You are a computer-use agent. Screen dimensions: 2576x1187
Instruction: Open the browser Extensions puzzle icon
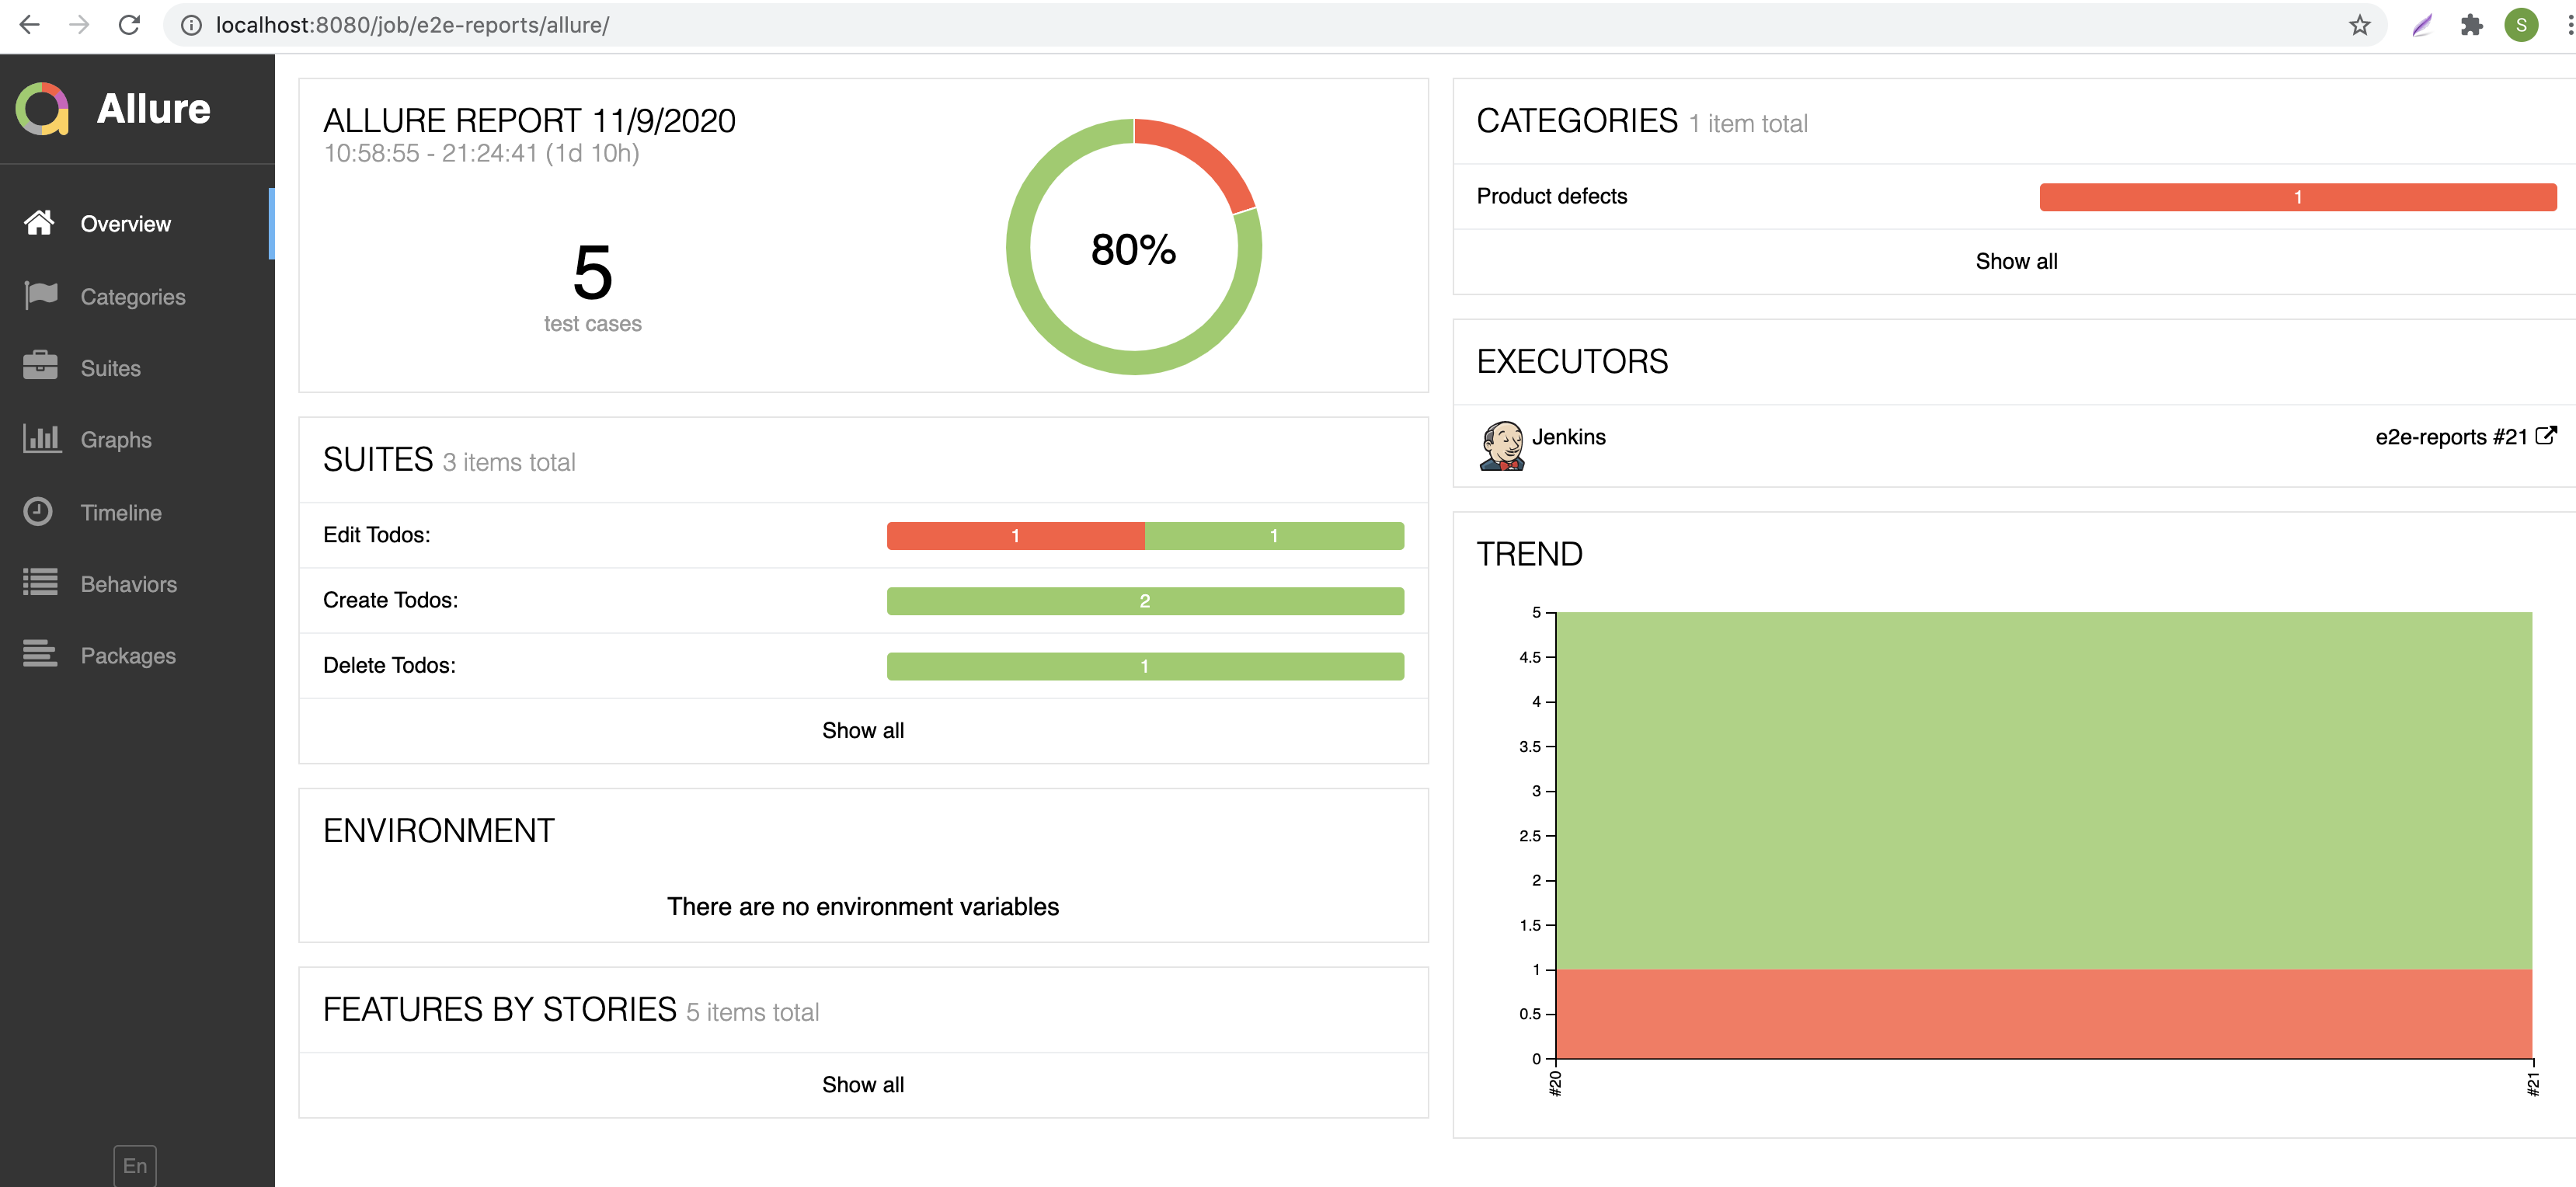(x=2471, y=25)
